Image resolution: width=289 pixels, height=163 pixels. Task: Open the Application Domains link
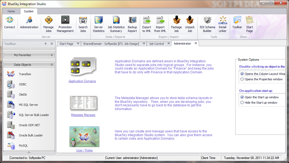coord(82,81)
